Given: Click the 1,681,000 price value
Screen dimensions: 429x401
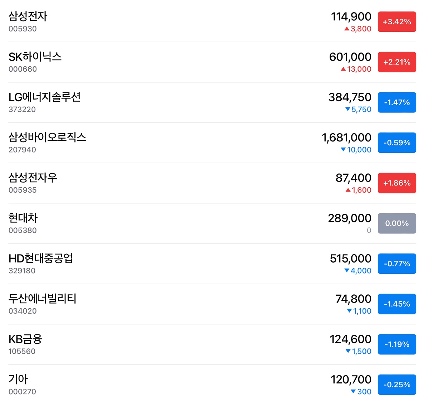Looking at the screenshot, I should tap(346, 137).
